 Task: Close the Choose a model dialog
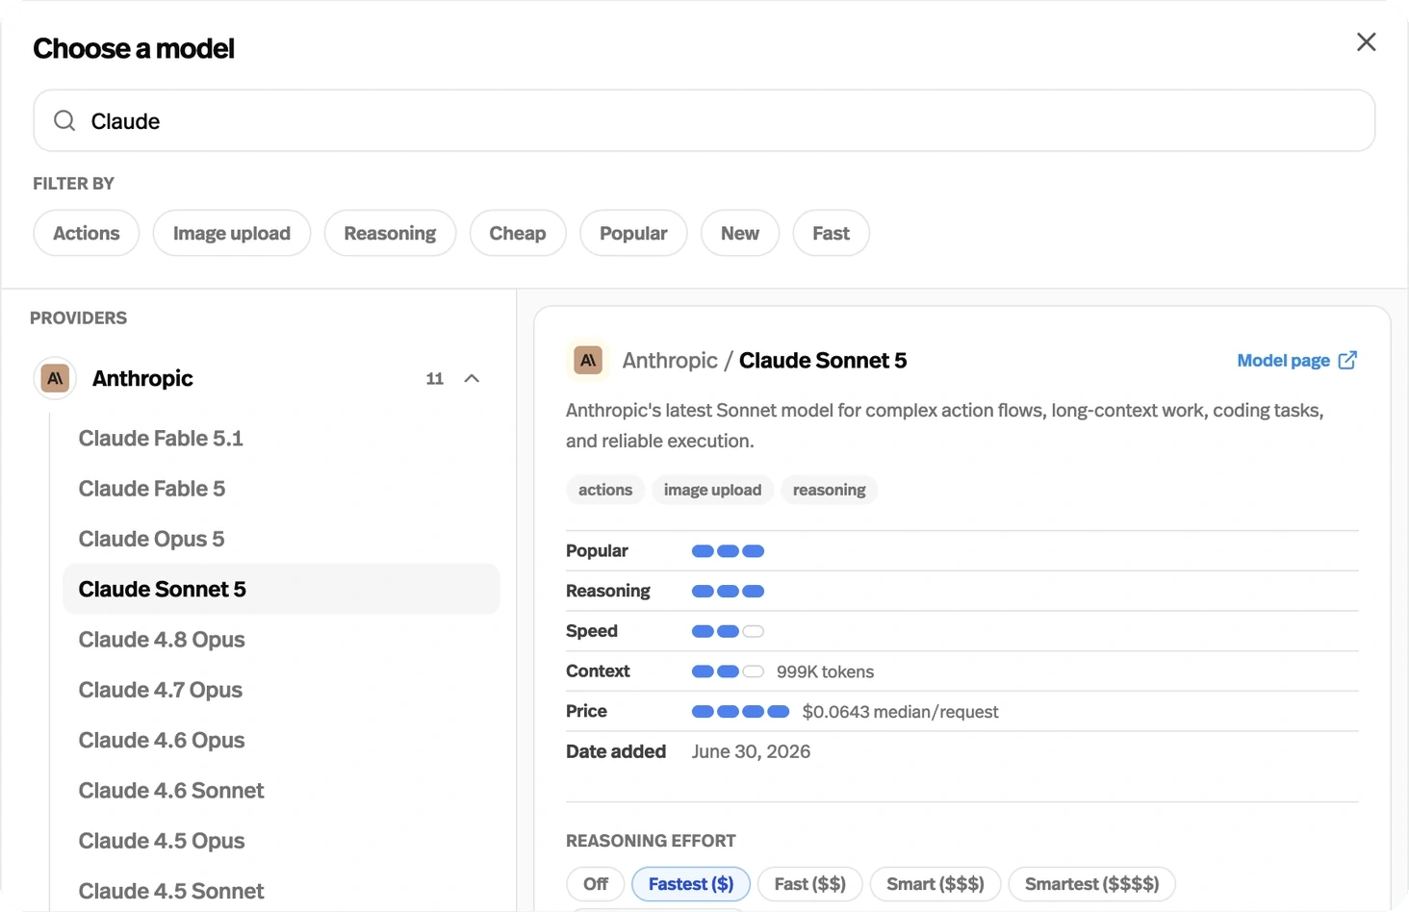point(1366,42)
